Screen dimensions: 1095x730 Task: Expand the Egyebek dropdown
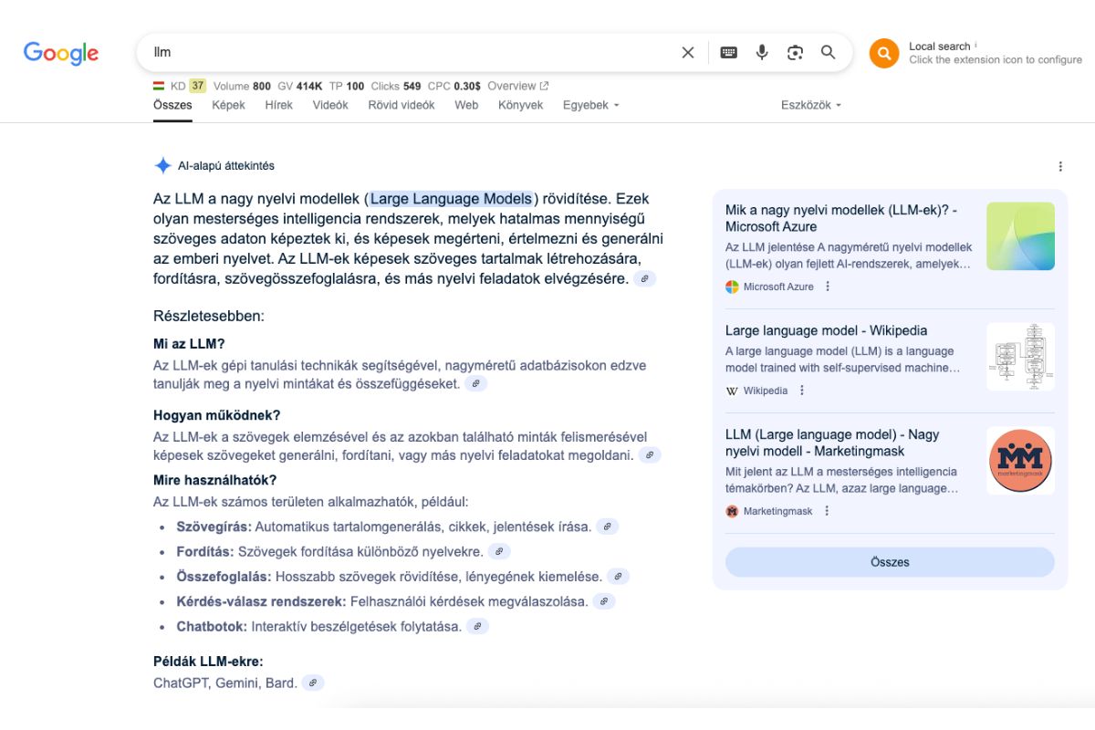pyautogui.click(x=590, y=105)
